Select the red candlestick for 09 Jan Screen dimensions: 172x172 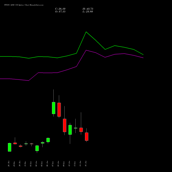65,125
